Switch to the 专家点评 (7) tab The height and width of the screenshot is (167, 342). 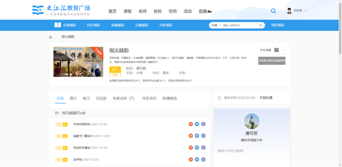pos(123,99)
